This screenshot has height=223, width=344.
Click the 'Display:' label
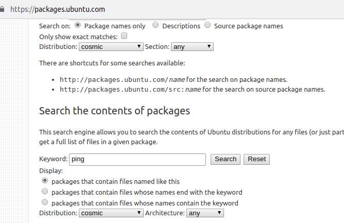point(51,171)
